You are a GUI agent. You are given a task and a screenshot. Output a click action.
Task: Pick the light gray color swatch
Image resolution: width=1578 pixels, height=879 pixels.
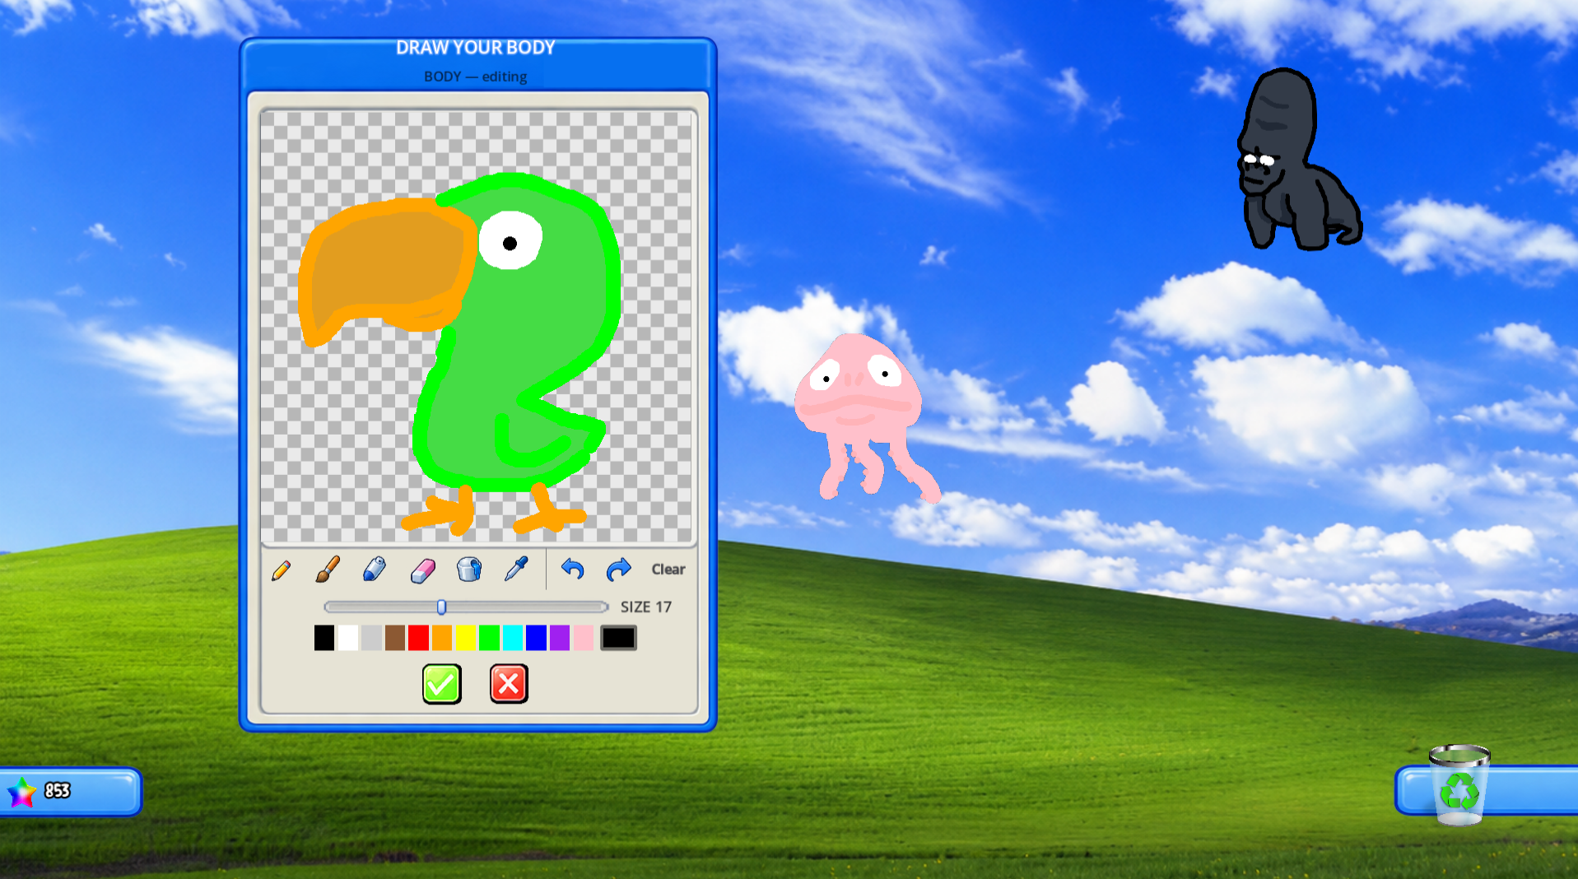coord(371,638)
